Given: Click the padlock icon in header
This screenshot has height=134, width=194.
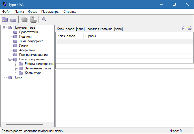Looking at the screenshot, I should click(x=189, y=28).
